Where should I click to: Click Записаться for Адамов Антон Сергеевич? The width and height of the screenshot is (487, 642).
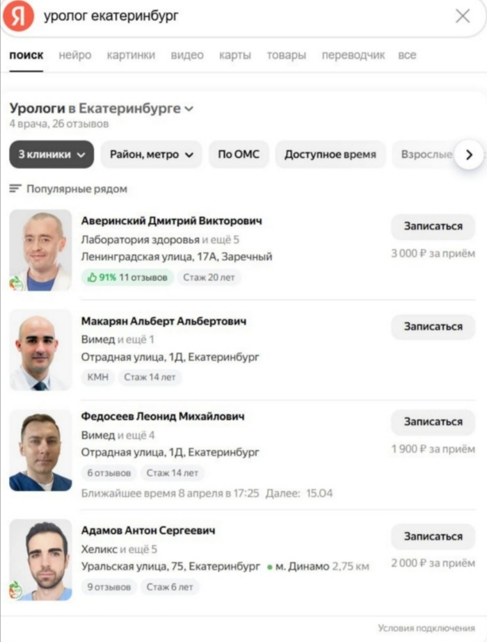(x=433, y=536)
